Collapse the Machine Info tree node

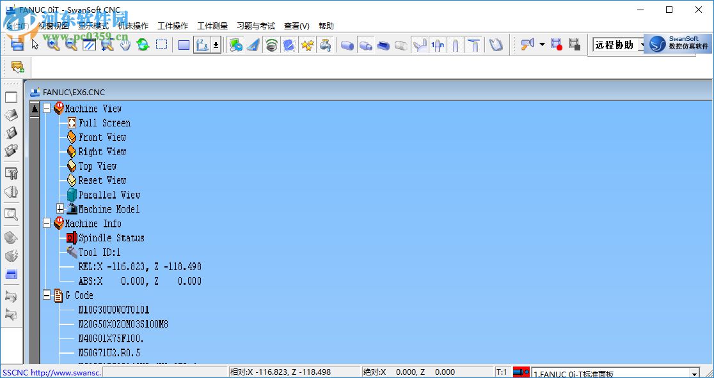47,223
